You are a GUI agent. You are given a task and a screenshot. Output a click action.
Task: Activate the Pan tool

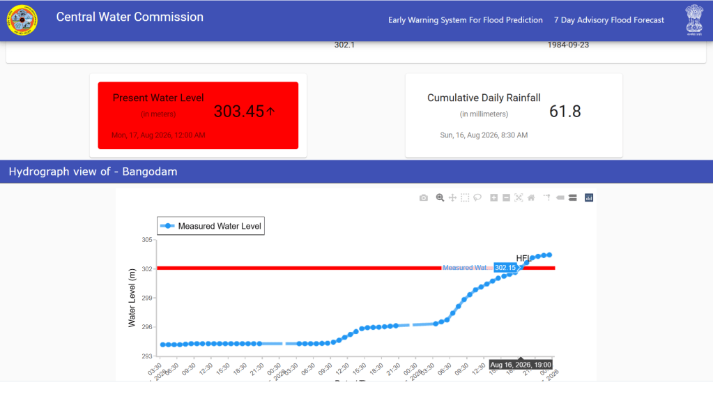(x=452, y=197)
